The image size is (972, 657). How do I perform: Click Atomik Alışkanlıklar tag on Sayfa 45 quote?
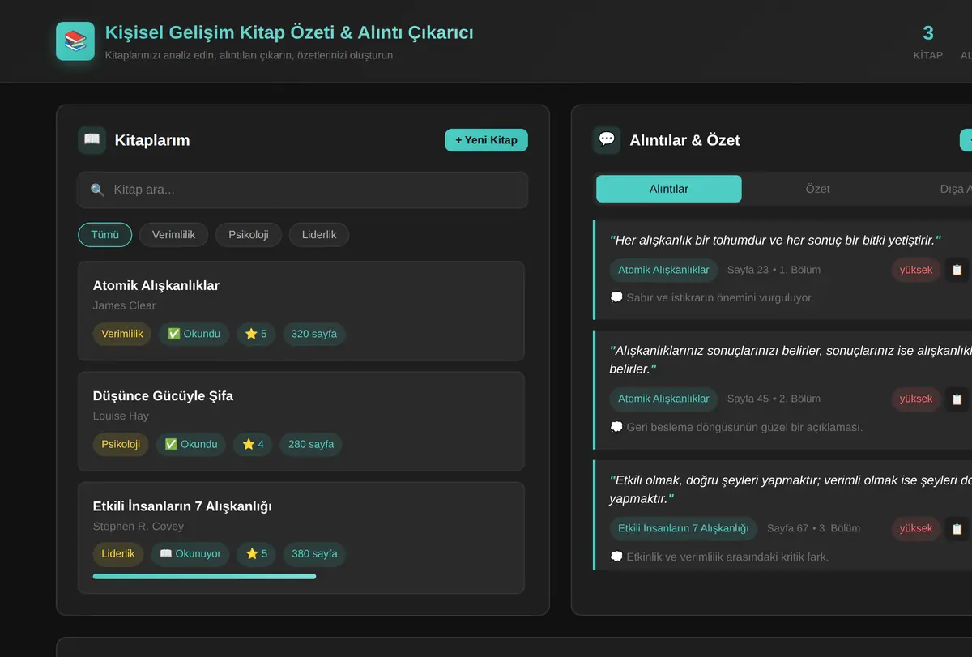point(663,399)
